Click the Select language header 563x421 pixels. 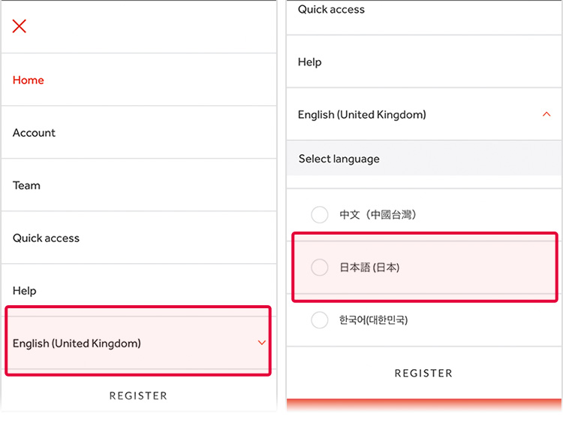[x=424, y=159]
